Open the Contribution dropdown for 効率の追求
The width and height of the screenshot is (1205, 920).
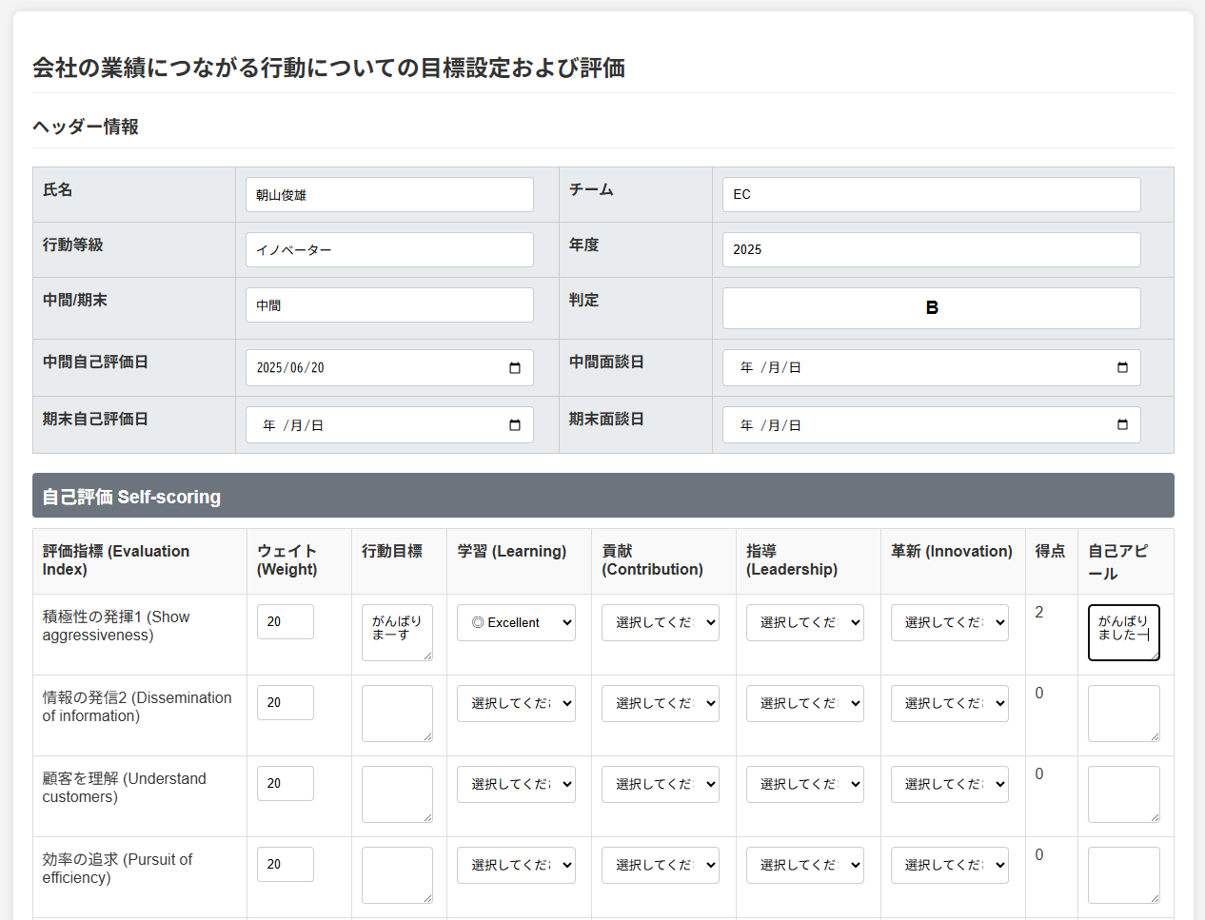(x=661, y=865)
